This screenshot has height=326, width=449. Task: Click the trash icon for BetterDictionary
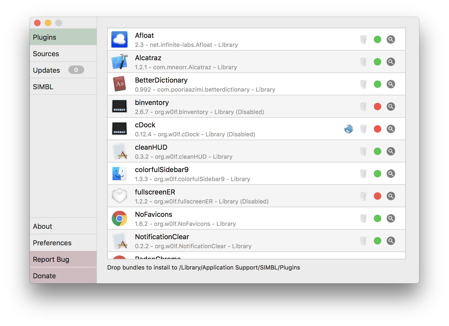364,84
